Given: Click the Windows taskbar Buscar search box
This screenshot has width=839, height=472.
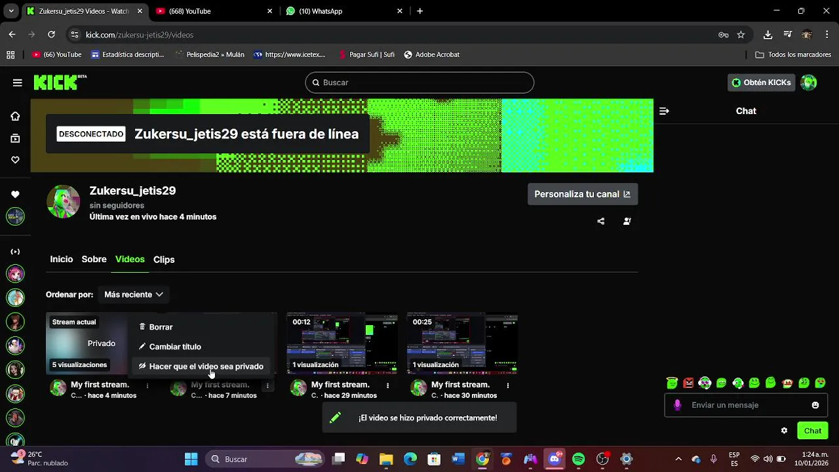Looking at the screenshot, I should 265,459.
